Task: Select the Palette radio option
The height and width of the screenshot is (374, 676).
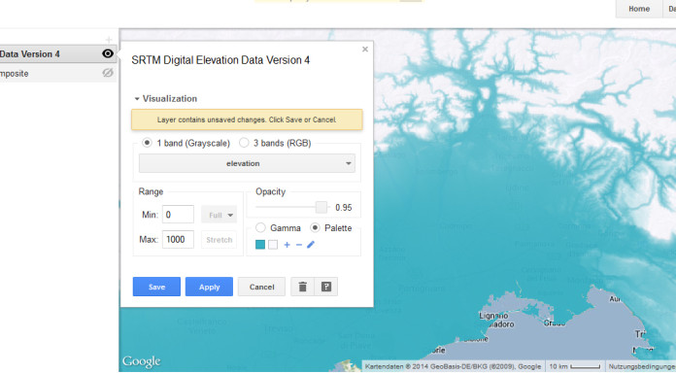Action: click(315, 227)
